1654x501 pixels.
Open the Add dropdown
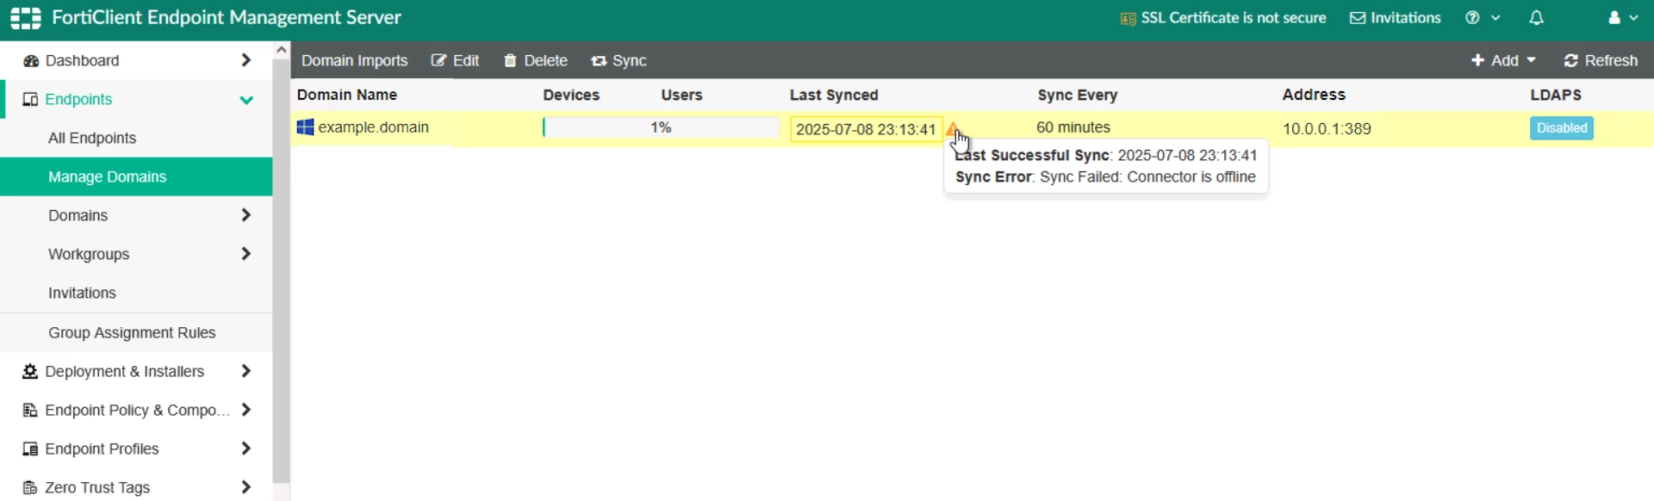coord(1503,61)
